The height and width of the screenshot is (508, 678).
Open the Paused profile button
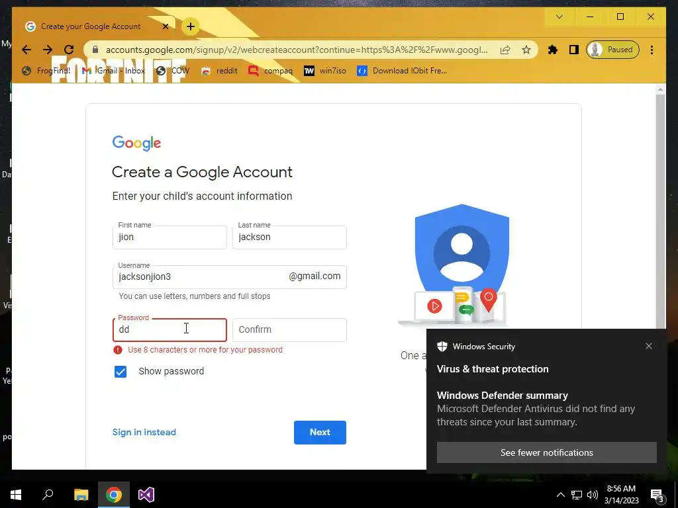612,50
